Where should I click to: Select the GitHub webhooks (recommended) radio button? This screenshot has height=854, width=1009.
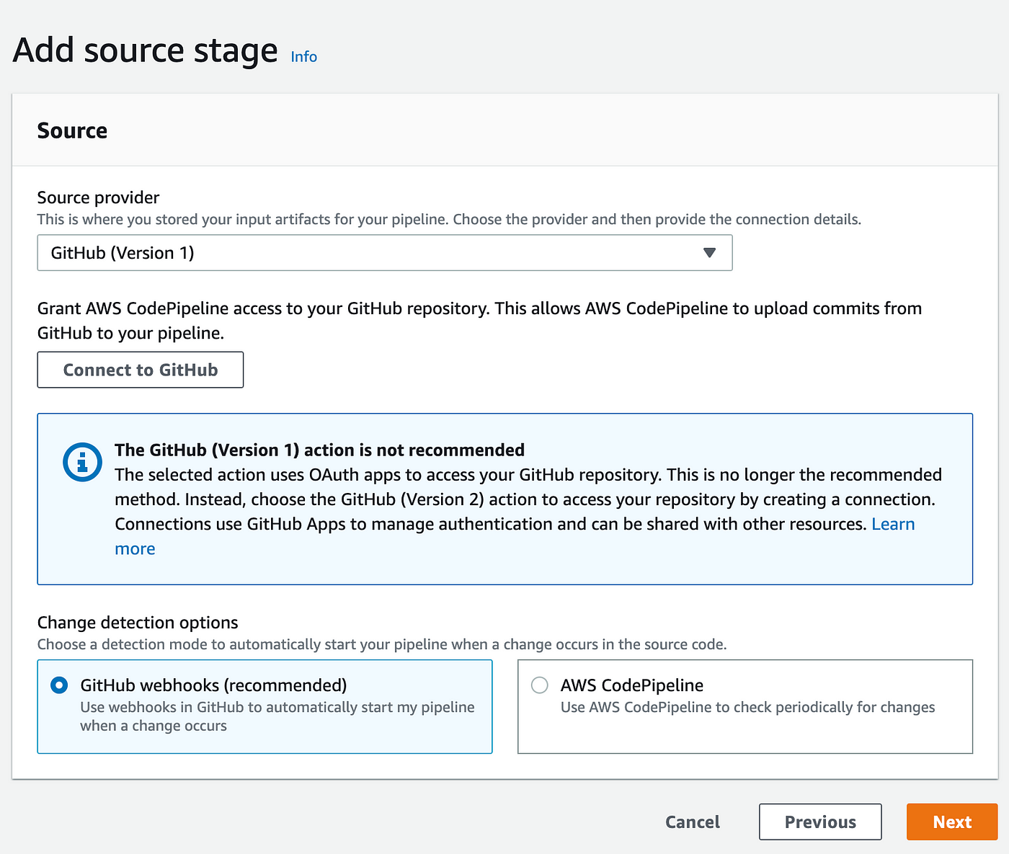59,685
